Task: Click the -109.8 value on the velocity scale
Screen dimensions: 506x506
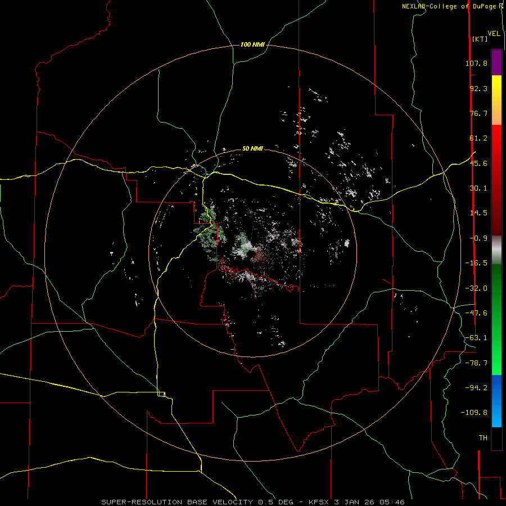Action: coord(475,413)
